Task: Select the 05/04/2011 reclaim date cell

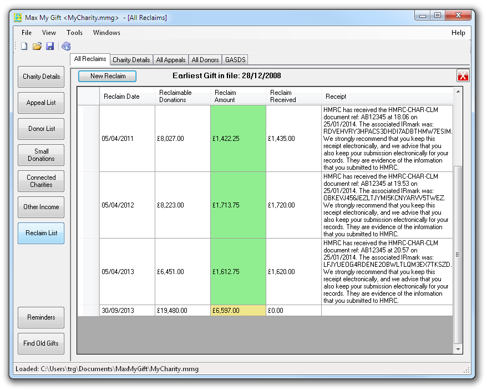Action: [x=127, y=139]
